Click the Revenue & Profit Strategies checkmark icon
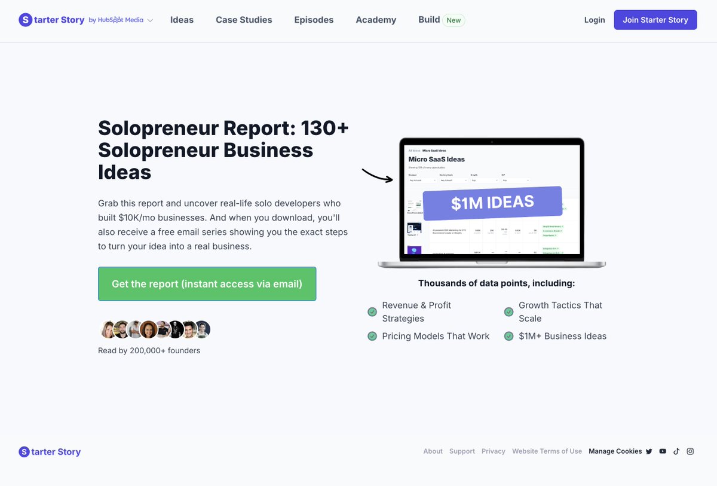This screenshot has width=717, height=486. click(372, 312)
